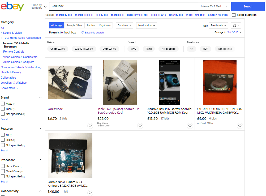Open the Odroid N2 board product image
Viewport: 266px width, 196px height.
point(70,156)
